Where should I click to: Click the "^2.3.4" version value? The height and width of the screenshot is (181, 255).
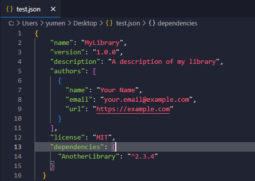(142, 157)
